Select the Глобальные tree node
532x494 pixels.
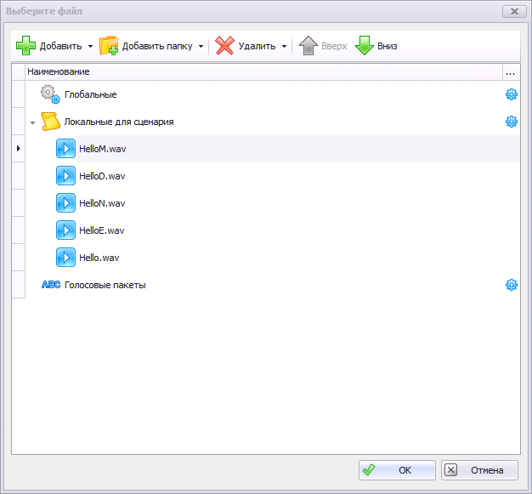(x=91, y=94)
